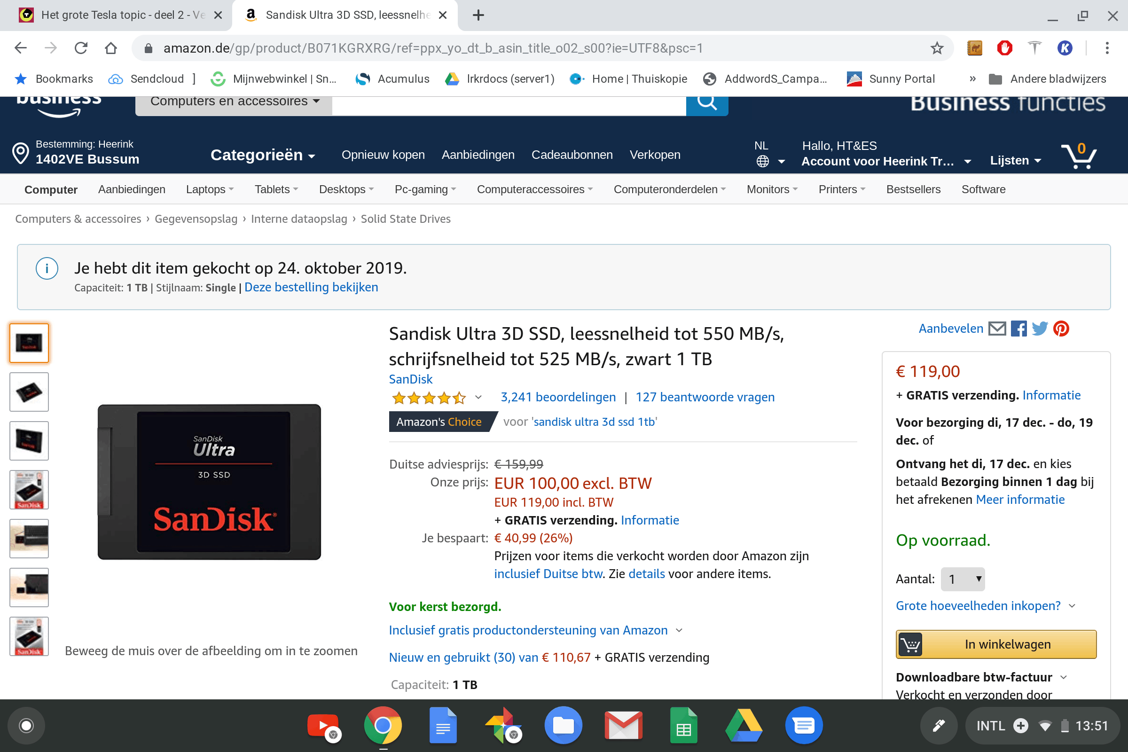The width and height of the screenshot is (1128, 752).
Task: Bookmark this page with star icon
Action: point(937,48)
